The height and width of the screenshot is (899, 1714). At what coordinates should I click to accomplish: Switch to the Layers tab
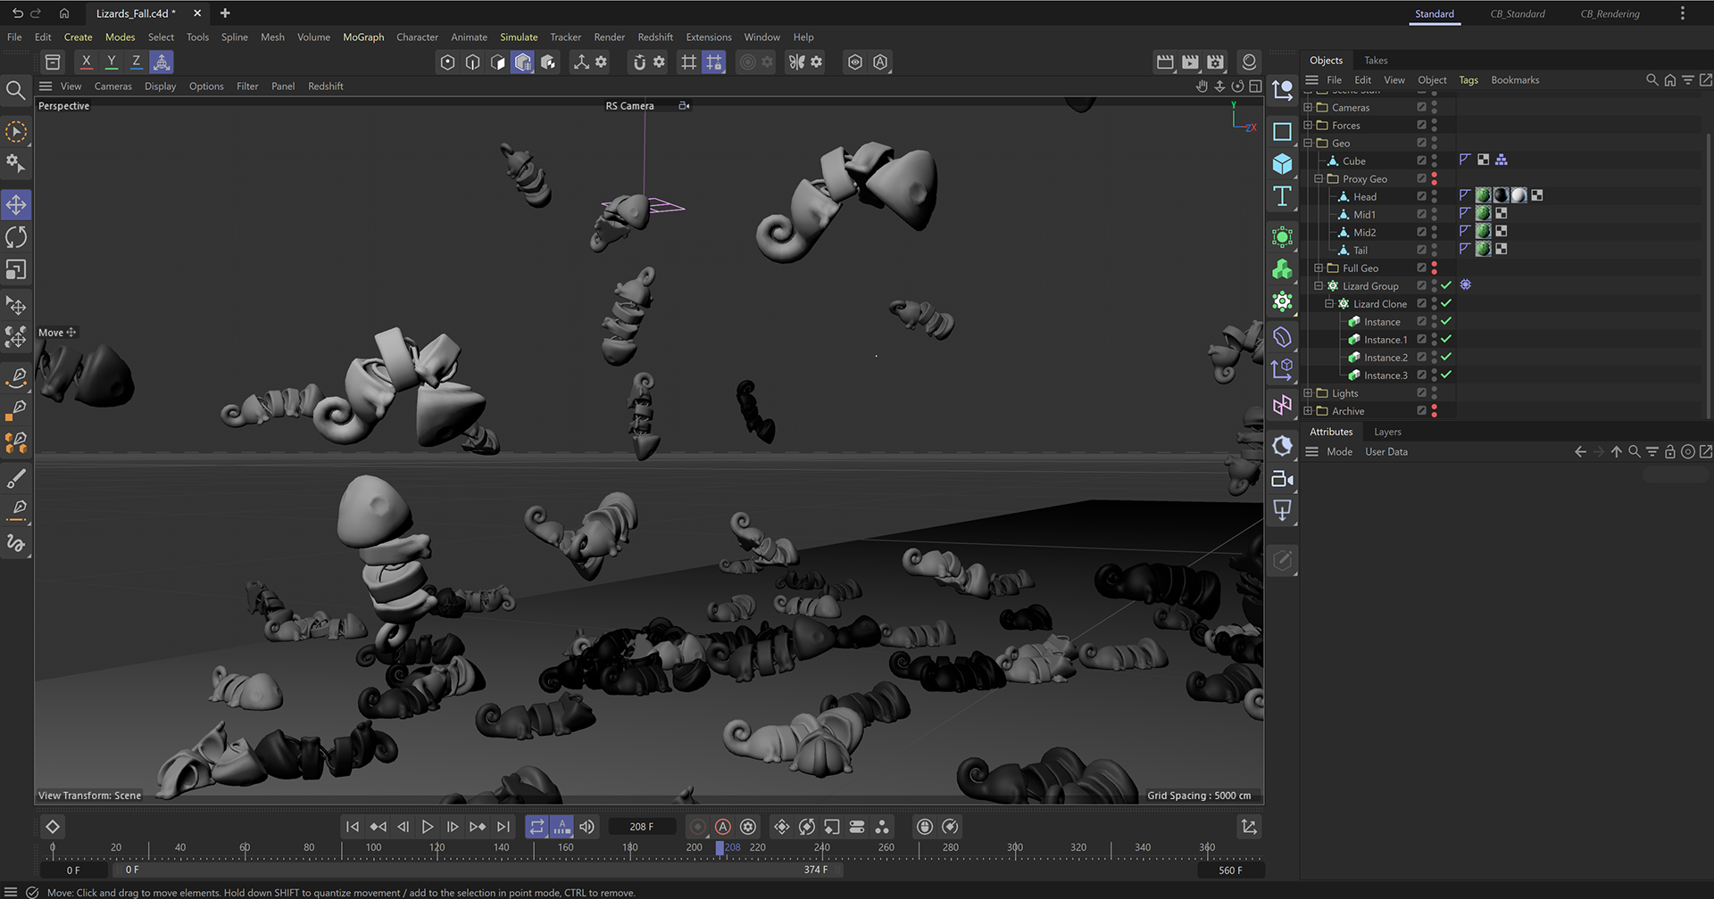pyautogui.click(x=1387, y=432)
